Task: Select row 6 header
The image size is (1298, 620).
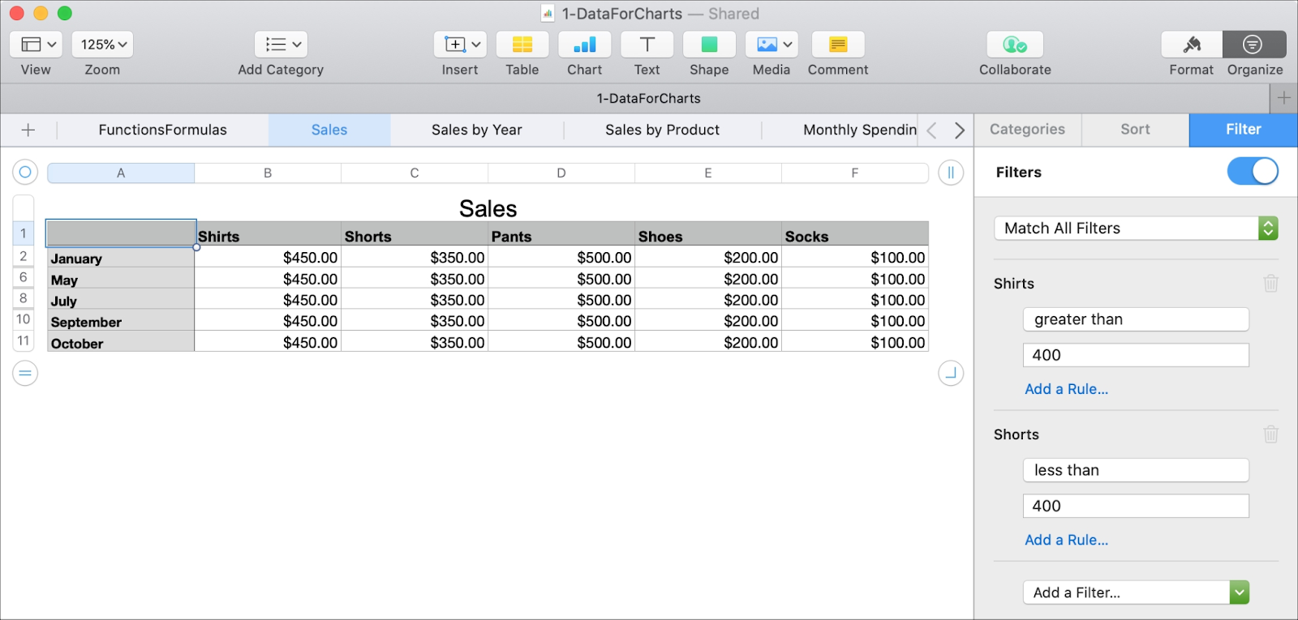Action: [24, 277]
